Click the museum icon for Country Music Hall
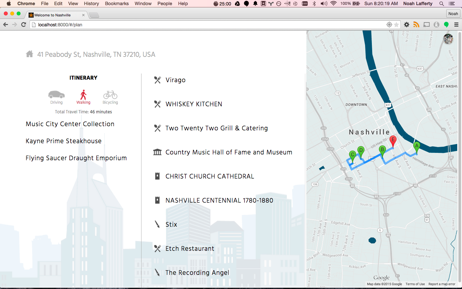 [x=157, y=152]
